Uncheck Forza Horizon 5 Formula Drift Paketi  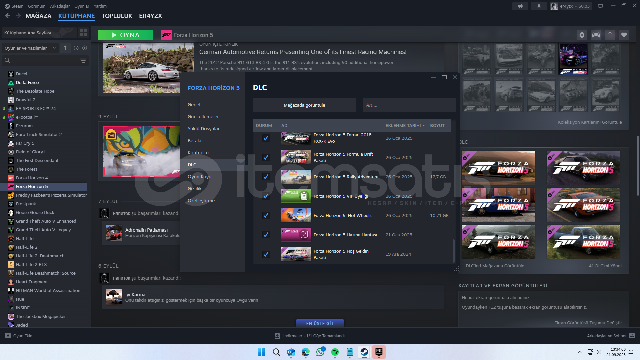pyautogui.click(x=266, y=157)
